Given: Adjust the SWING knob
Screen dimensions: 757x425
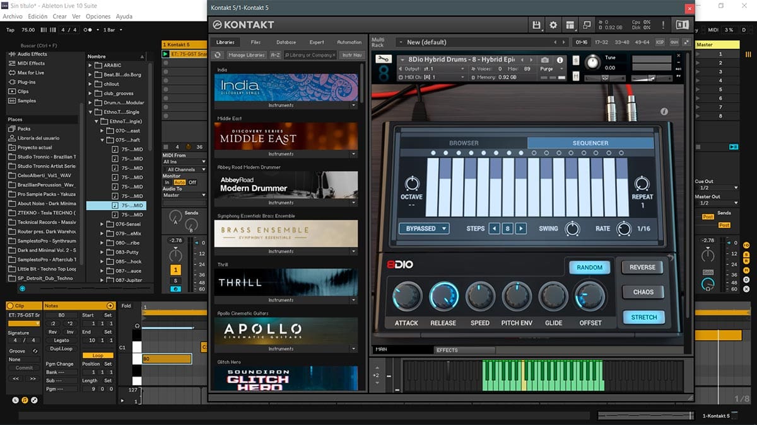Looking at the screenshot, I should (x=573, y=229).
